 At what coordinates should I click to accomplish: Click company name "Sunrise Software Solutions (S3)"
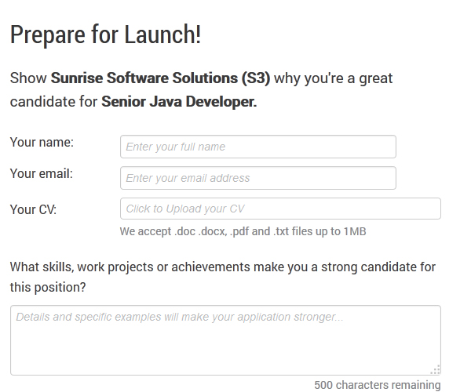tap(160, 78)
